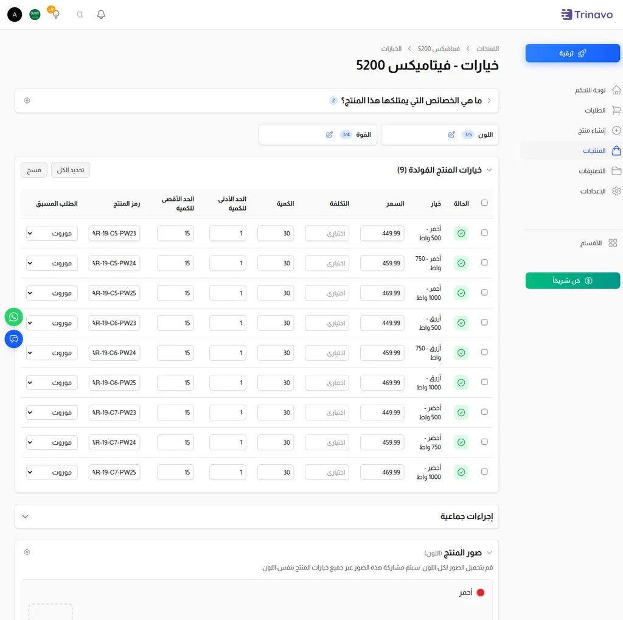Collapse خيارات المنتج المولدة section chevron
The height and width of the screenshot is (620, 623).
click(489, 170)
